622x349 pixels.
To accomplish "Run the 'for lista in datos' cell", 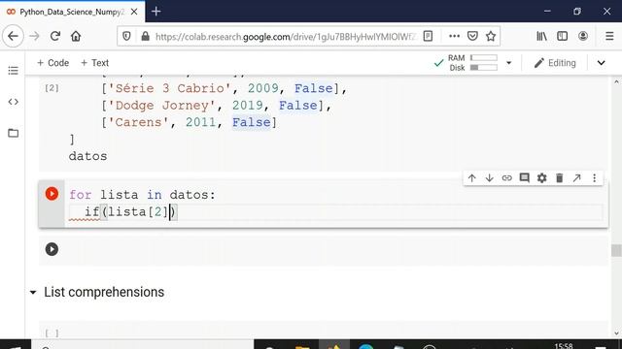I will [x=52, y=194].
